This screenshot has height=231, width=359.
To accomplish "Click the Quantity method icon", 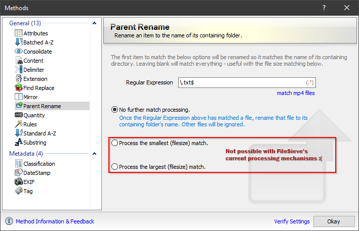I will (x=19, y=115).
